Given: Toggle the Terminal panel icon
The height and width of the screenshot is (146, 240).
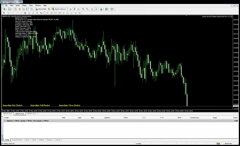Looking at the screenshot, I should click(28, 9).
